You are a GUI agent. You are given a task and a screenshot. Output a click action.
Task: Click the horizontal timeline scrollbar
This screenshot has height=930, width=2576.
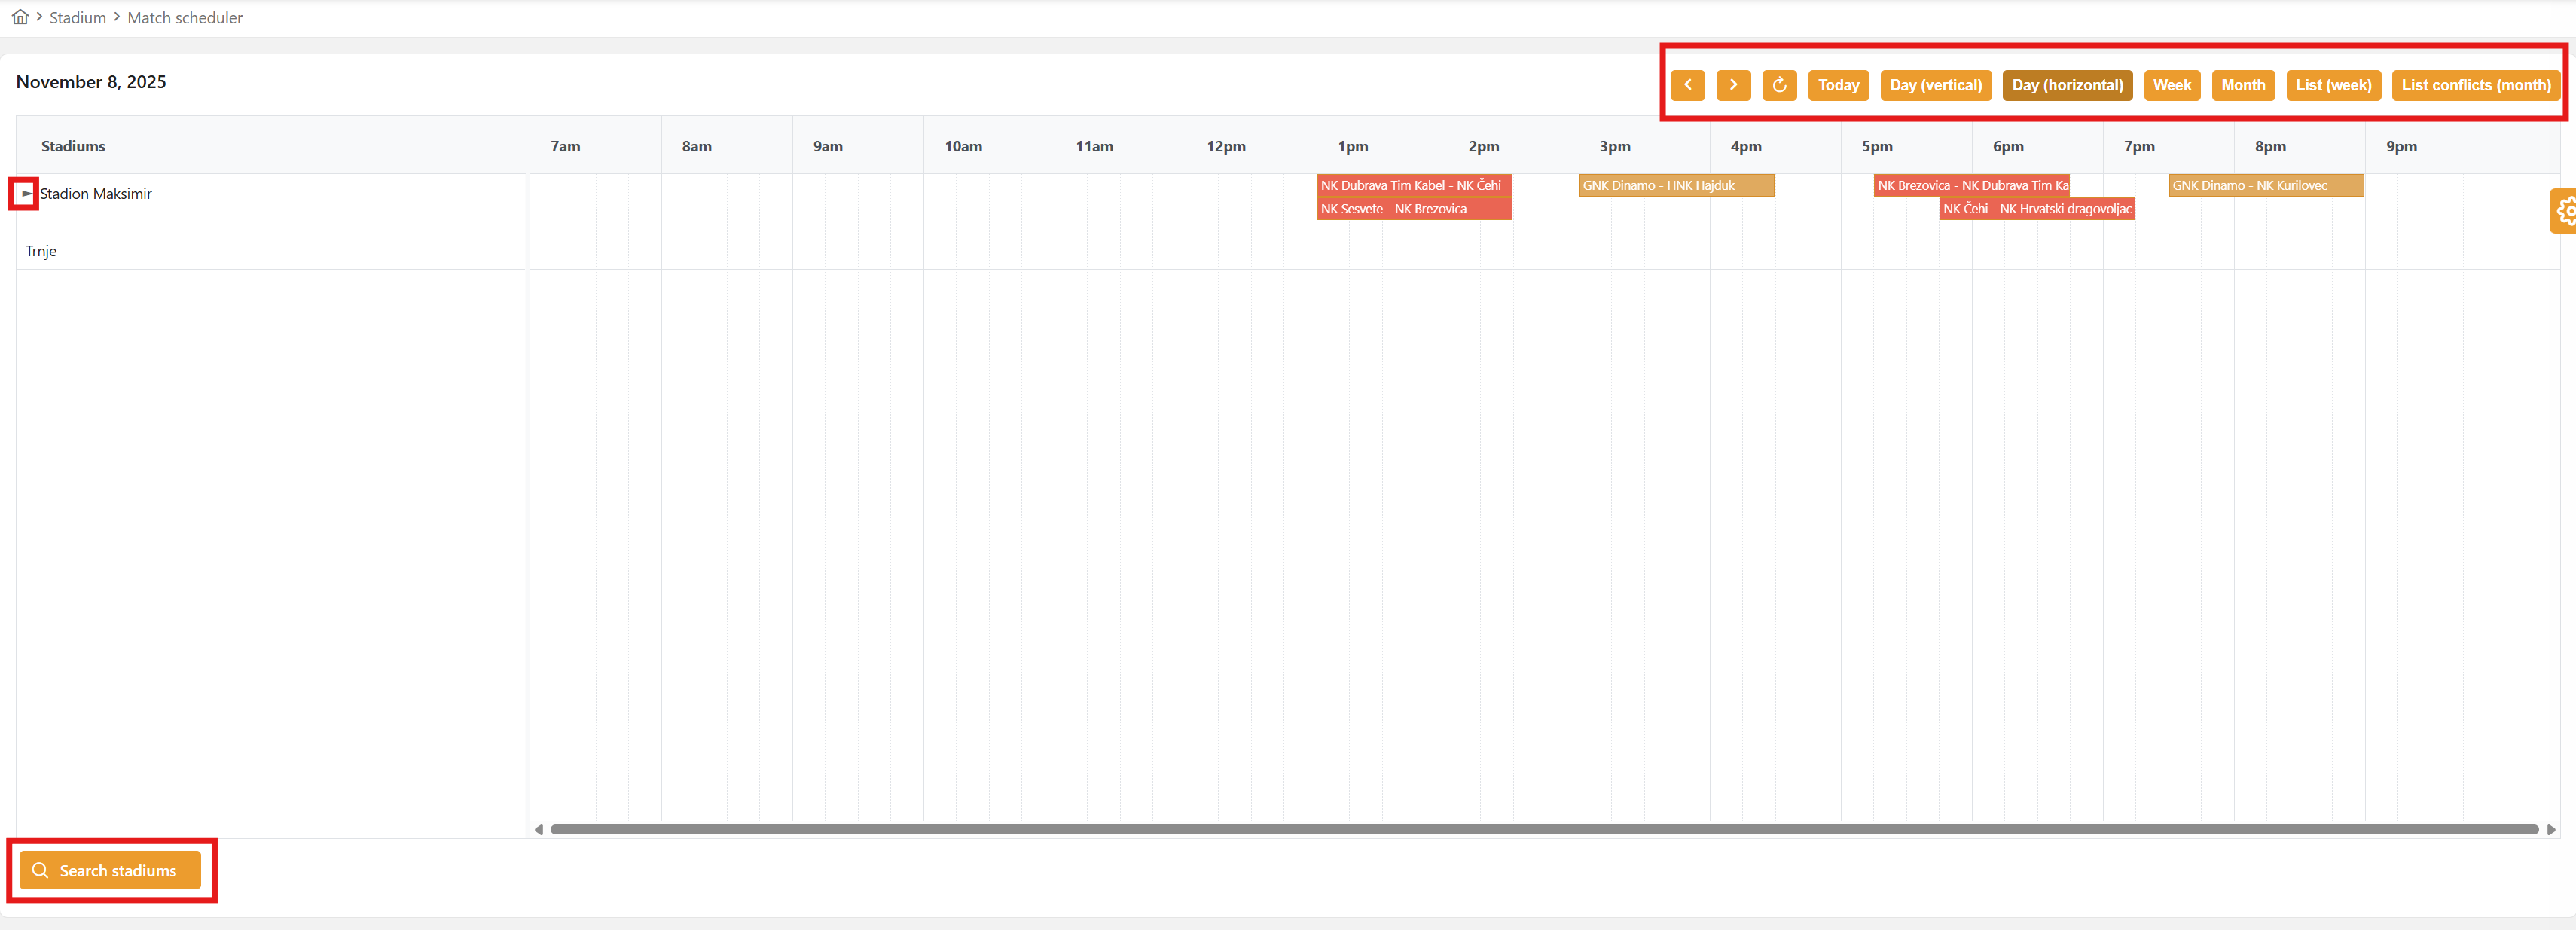pyautogui.click(x=1543, y=829)
